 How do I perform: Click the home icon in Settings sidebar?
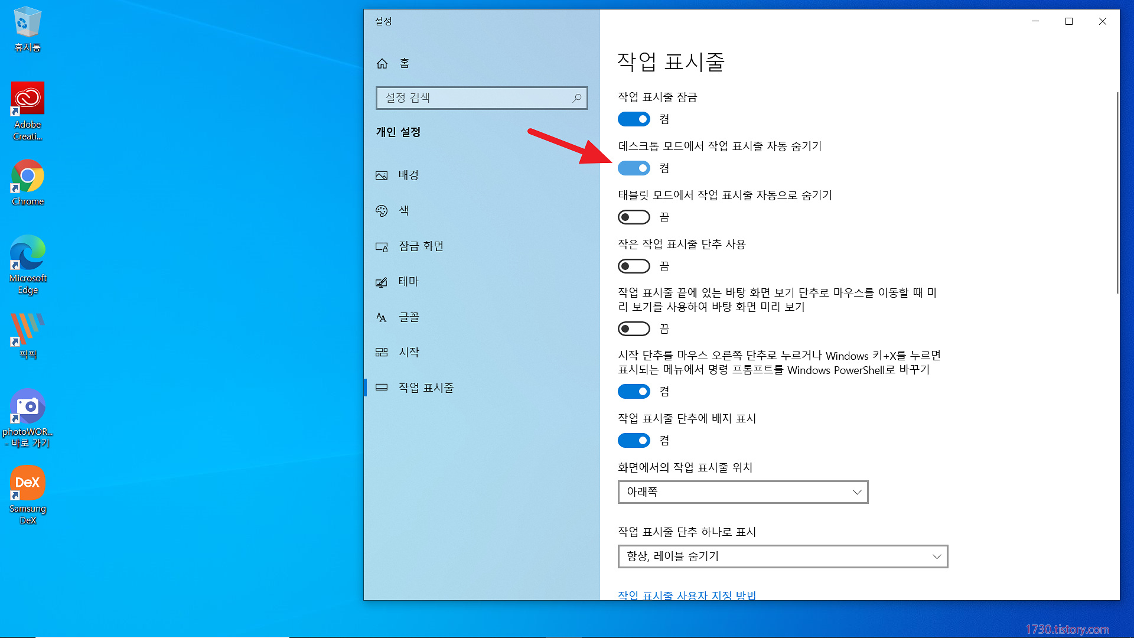click(382, 63)
